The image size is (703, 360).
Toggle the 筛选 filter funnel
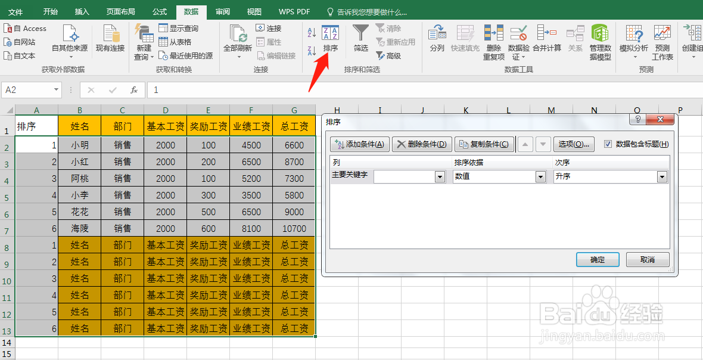point(361,39)
